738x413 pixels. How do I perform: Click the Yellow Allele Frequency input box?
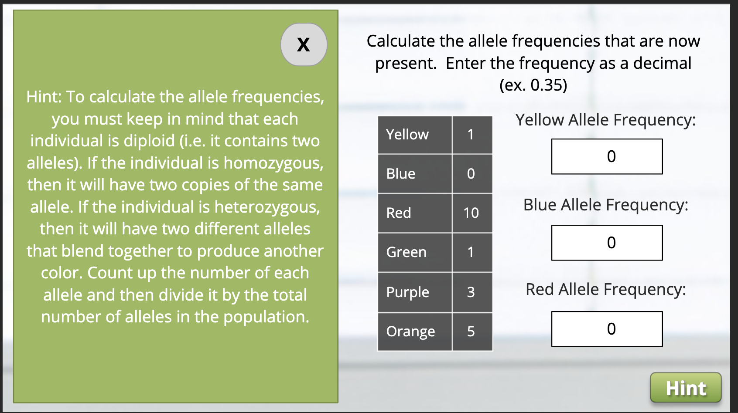pos(607,156)
